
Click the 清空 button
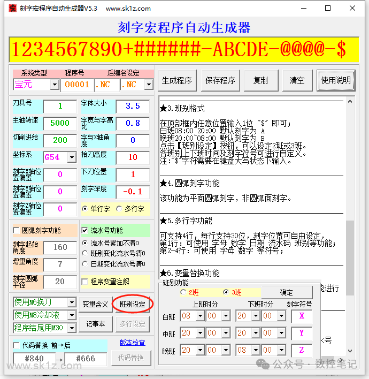297,80
